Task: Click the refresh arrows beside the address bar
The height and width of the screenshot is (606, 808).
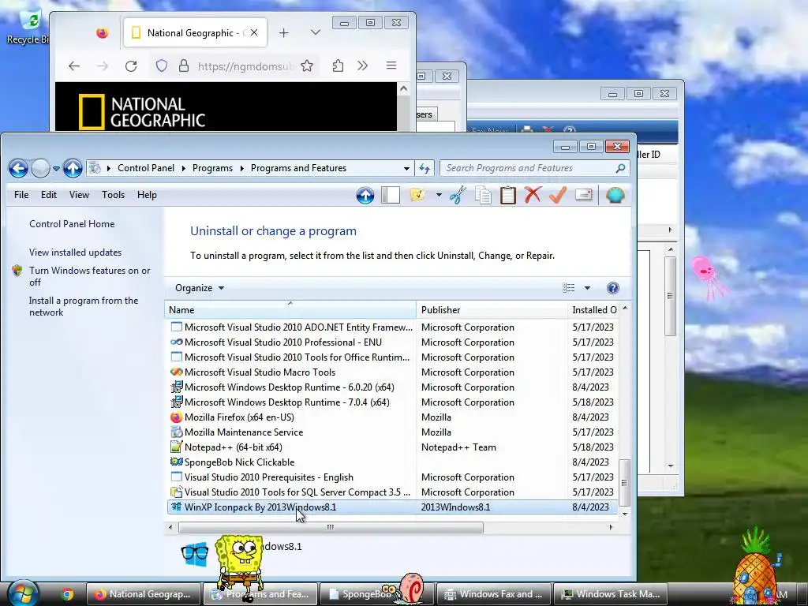Action: (x=425, y=168)
